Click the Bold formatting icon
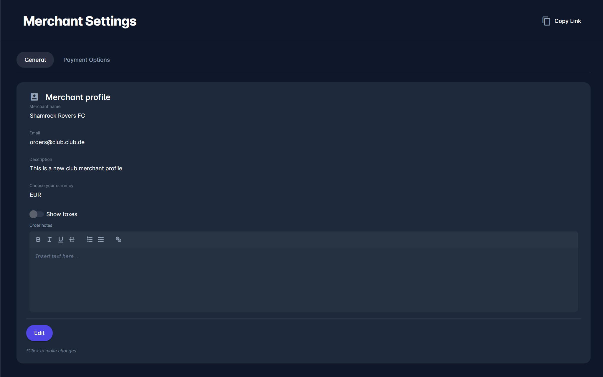603x377 pixels. 38,239
